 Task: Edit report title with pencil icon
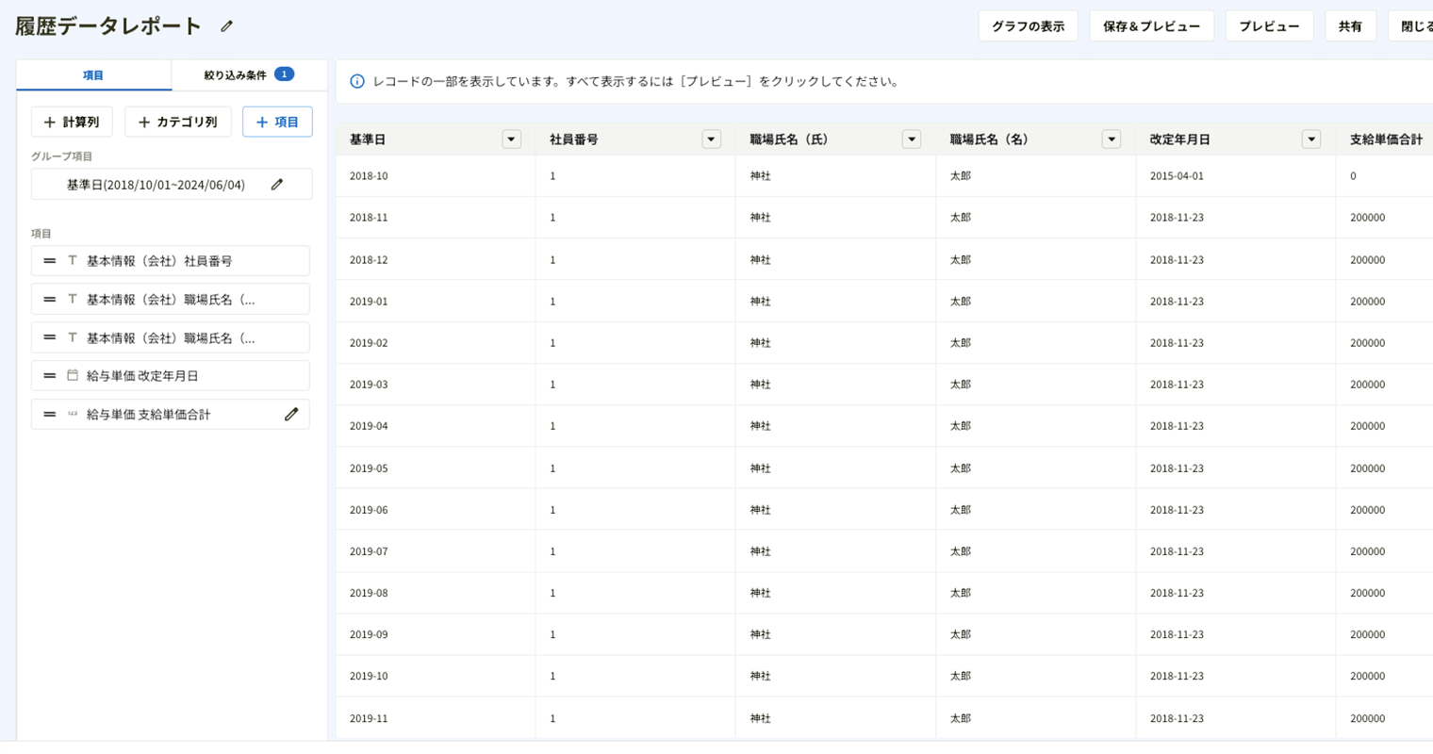226,26
